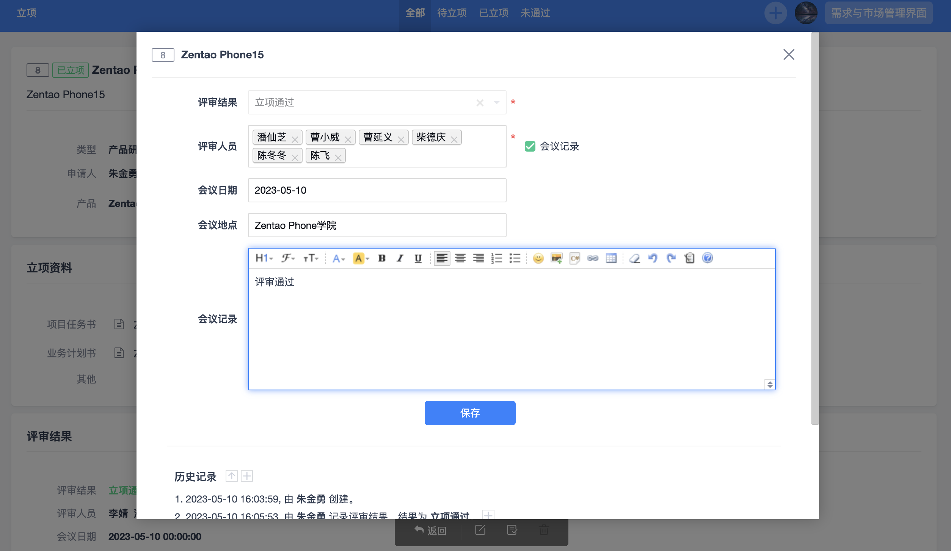
Task: Open the 评审结果 dropdown arrow
Action: 496,103
